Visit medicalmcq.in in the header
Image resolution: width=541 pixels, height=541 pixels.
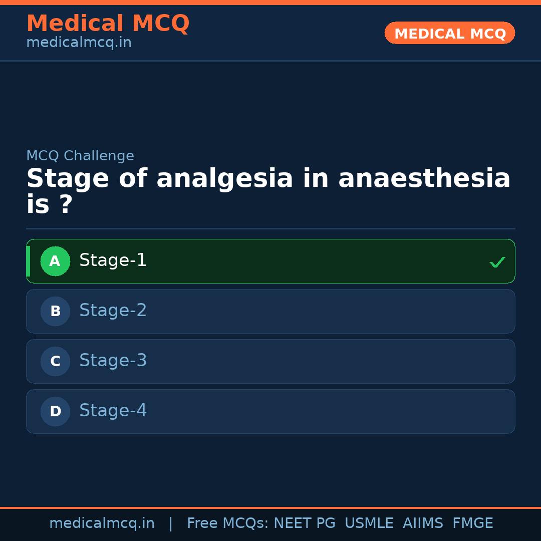(x=79, y=42)
